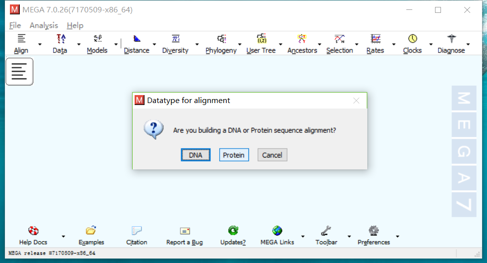This screenshot has width=487, height=263.
Task: Expand the MEGA Links dropdown arrow
Action: 303,237
